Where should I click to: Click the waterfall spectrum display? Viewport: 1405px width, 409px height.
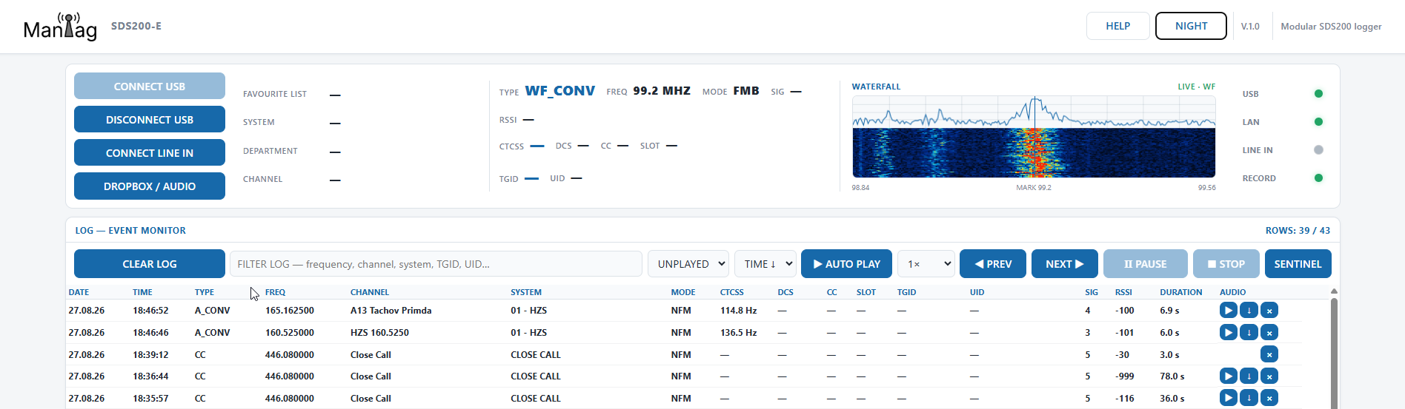click(1034, 137)
